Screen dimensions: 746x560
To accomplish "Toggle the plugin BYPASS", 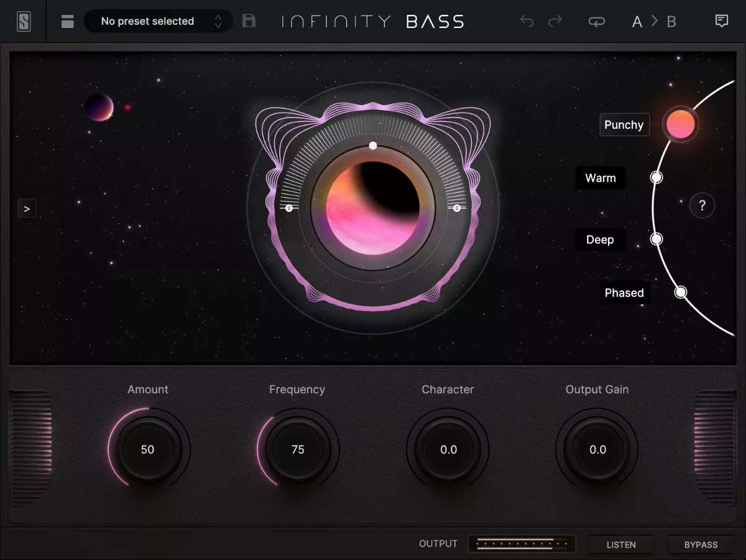I will point(701,544).
